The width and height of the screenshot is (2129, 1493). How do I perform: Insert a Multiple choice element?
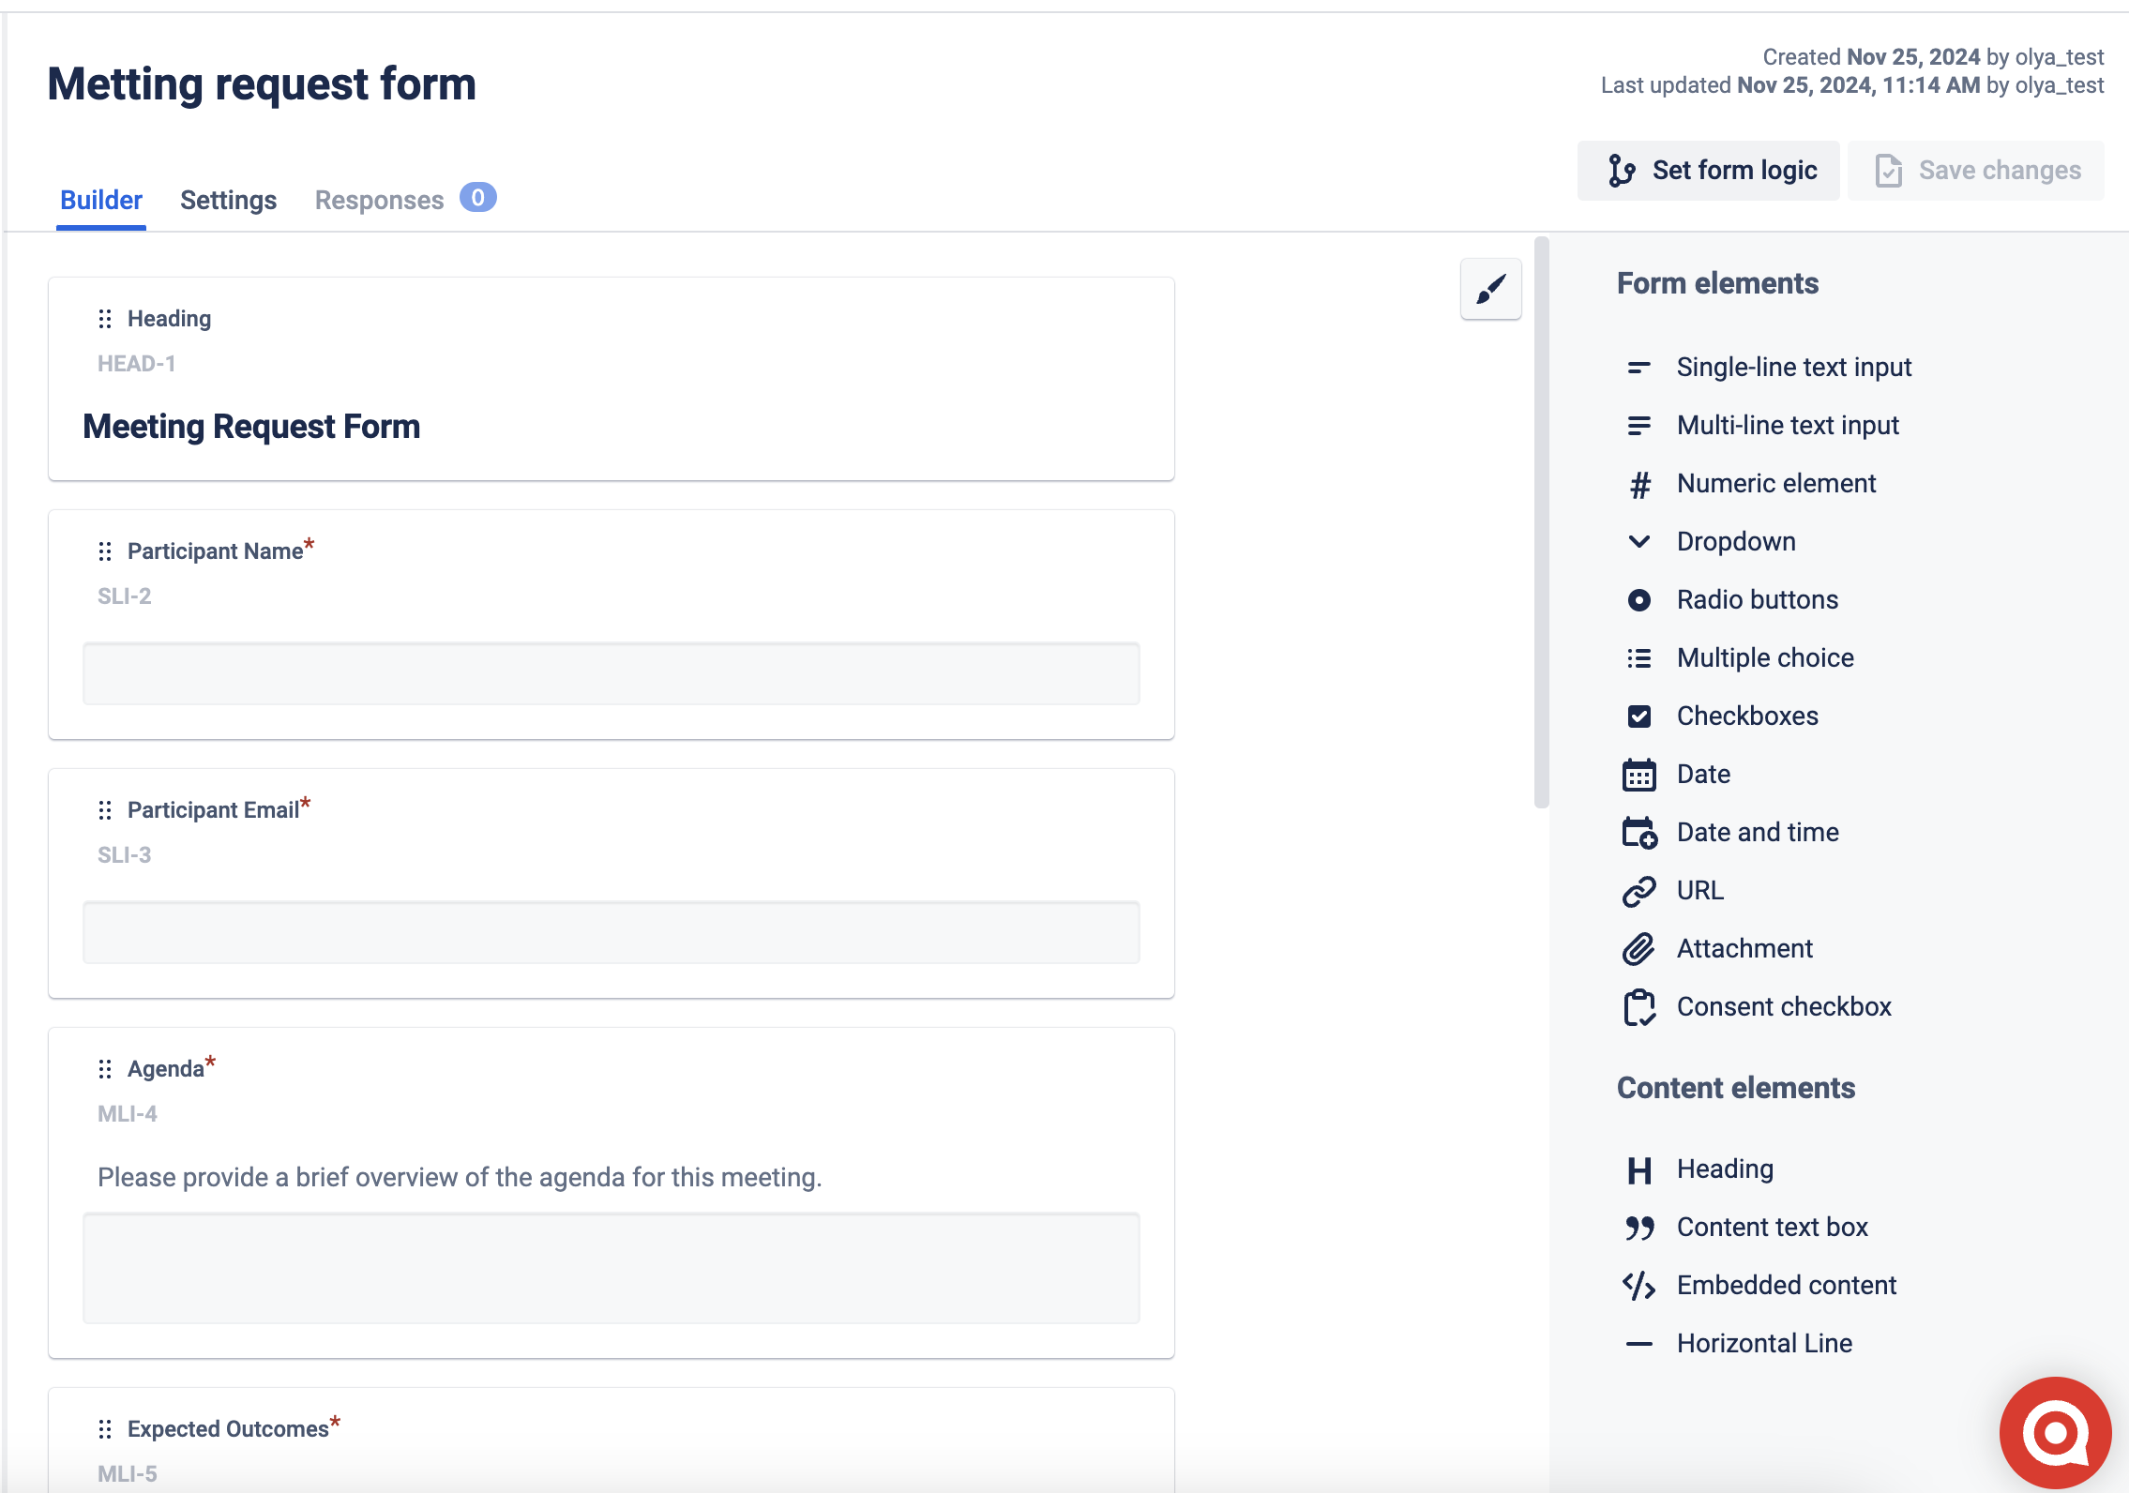click(x=1764, y=657)
